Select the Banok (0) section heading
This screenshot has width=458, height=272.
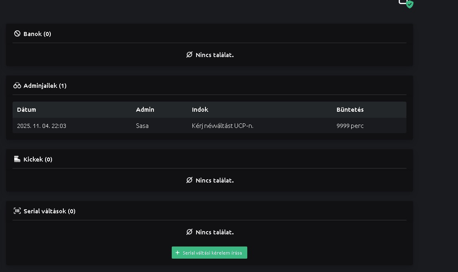[x=37, y=34]
